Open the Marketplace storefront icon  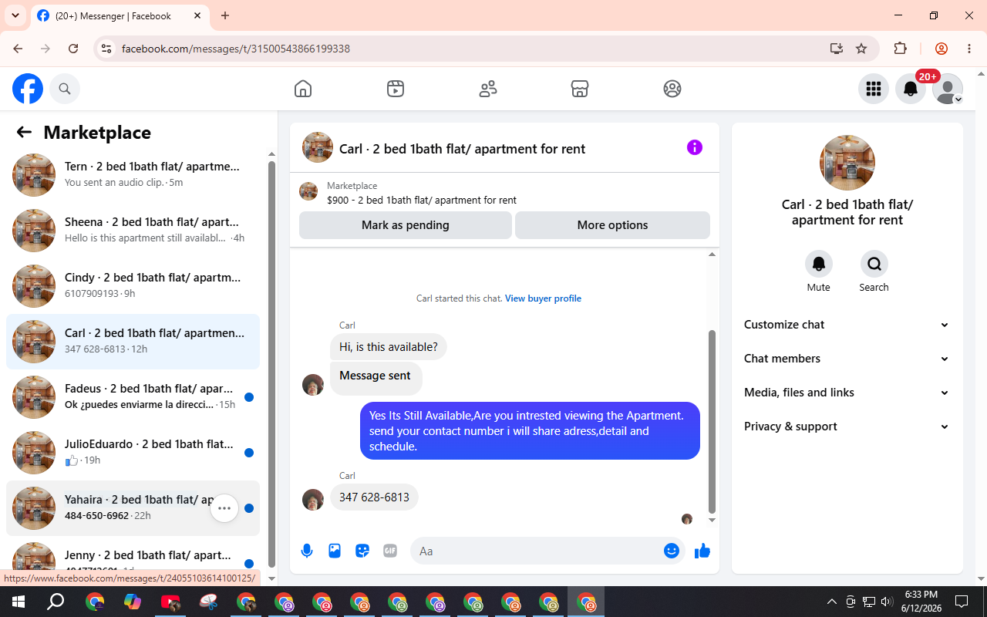coord(580,89)
